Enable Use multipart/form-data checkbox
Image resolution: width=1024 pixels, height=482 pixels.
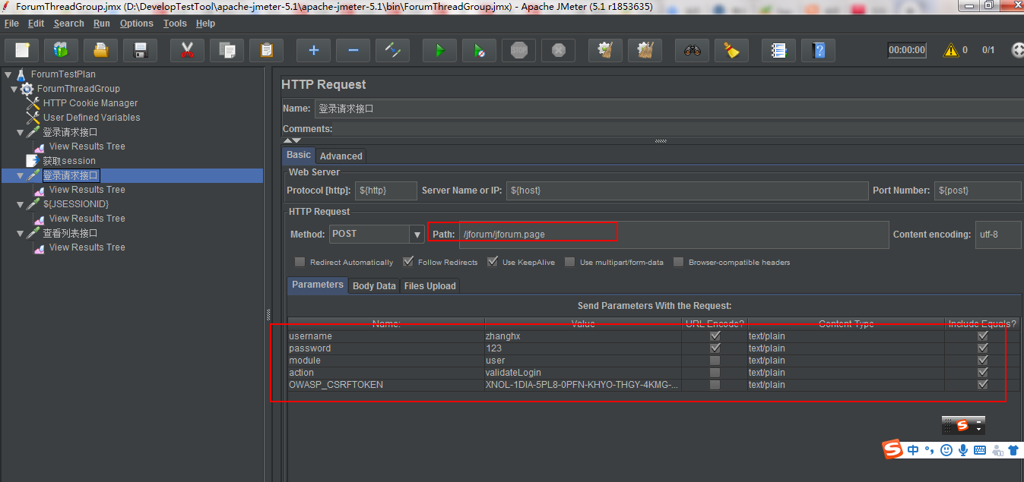569,262
